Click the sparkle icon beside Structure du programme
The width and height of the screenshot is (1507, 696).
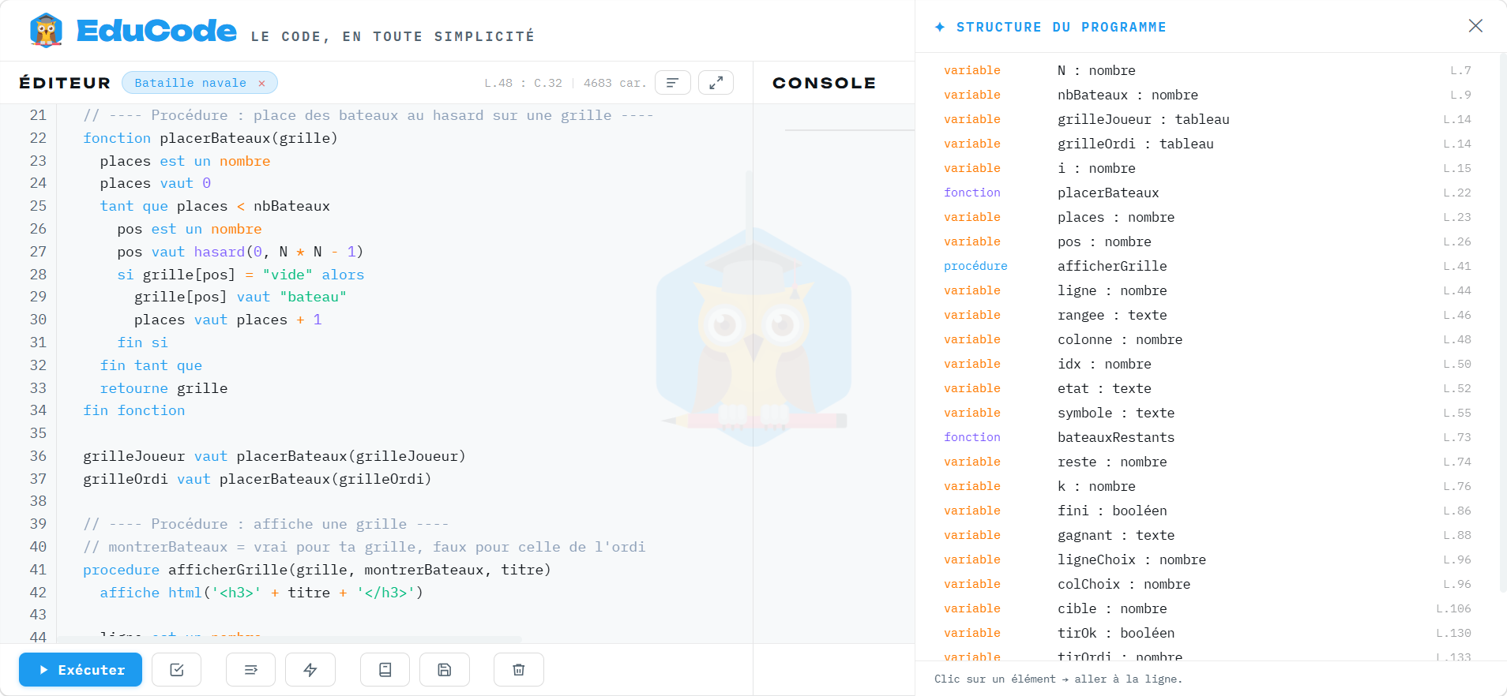(x=940, y=27)
